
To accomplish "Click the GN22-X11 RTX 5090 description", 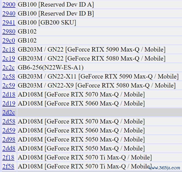I will (98, 76).
